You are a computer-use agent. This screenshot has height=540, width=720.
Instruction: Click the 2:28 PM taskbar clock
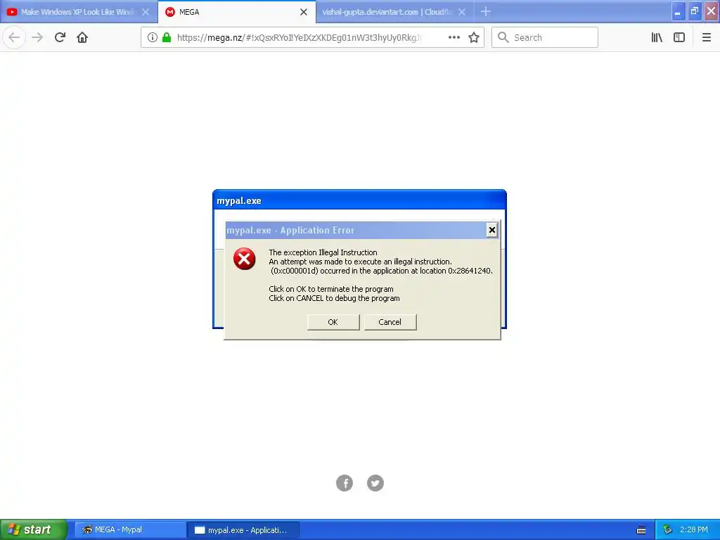pos(694,530)
